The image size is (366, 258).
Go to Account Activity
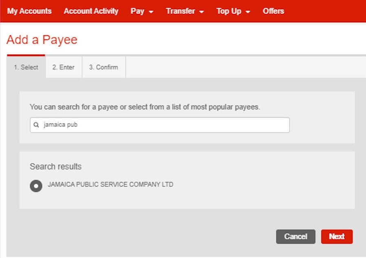click(x=91, y=11)
